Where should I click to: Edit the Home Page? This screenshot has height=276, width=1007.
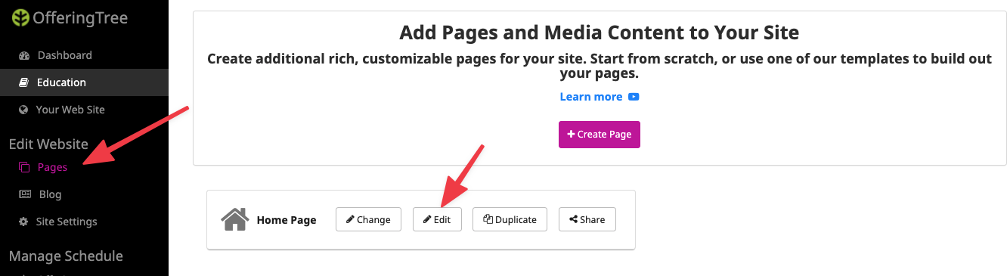[x=437, y=219]
